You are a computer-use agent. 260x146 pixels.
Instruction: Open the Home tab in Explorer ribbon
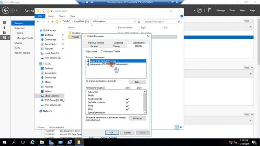pyautogui.click(x=51, y=16)
